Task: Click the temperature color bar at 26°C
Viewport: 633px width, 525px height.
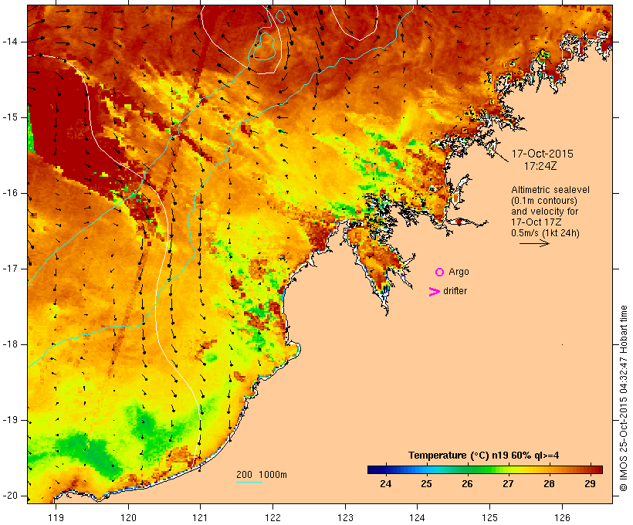Action: click(x=468, y=469)
